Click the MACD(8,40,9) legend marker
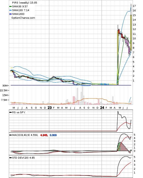 [10, 135]
